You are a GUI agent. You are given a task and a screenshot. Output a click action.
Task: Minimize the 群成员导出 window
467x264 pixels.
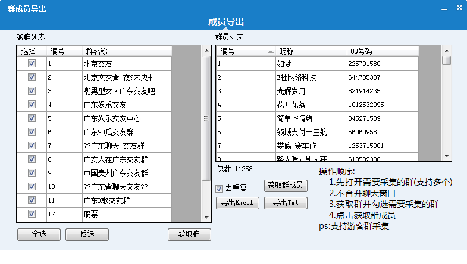(x=444, y=9)
